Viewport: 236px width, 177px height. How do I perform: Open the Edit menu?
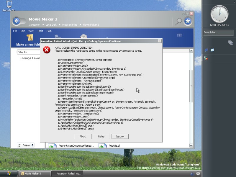tap(23, 31)
